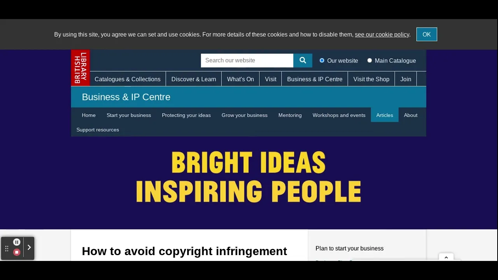The image size is (498, 280).
Task: Open Discover & Learn menu
Action: point(194,79)
